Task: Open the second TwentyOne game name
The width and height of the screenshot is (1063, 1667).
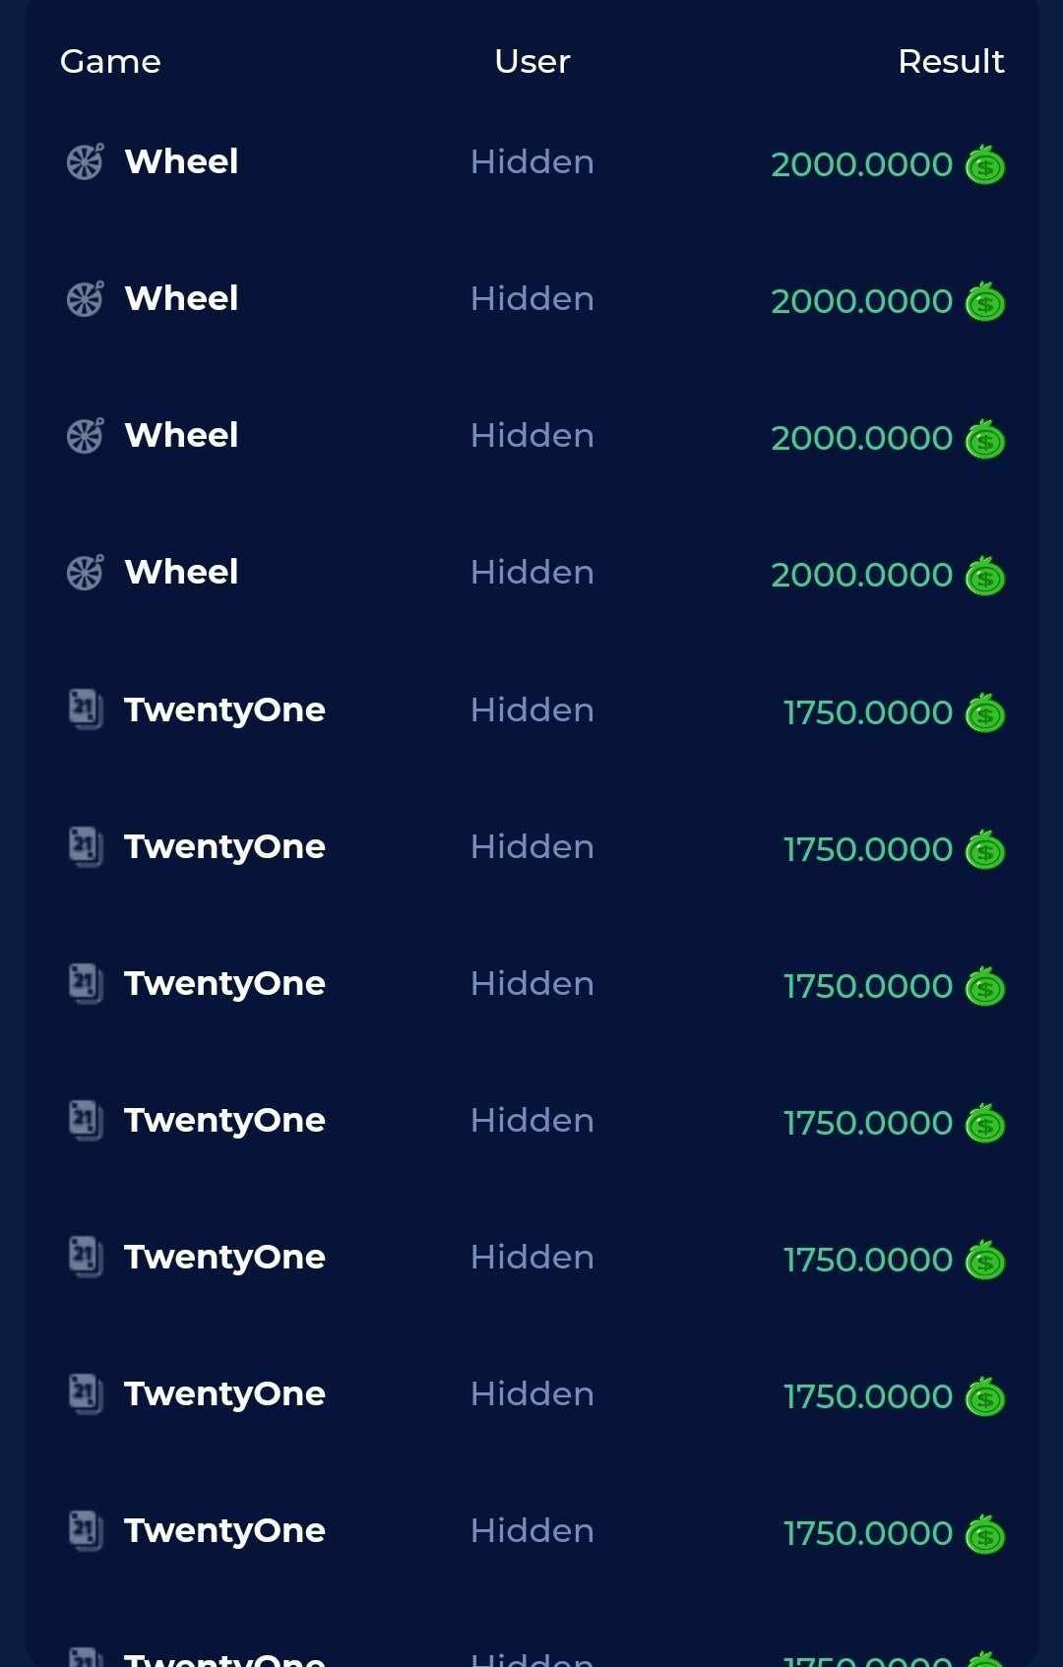Action: (x=224, y=847)
